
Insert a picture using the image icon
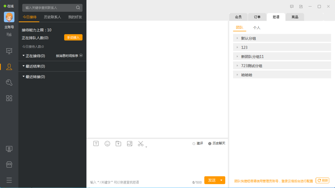130,144
